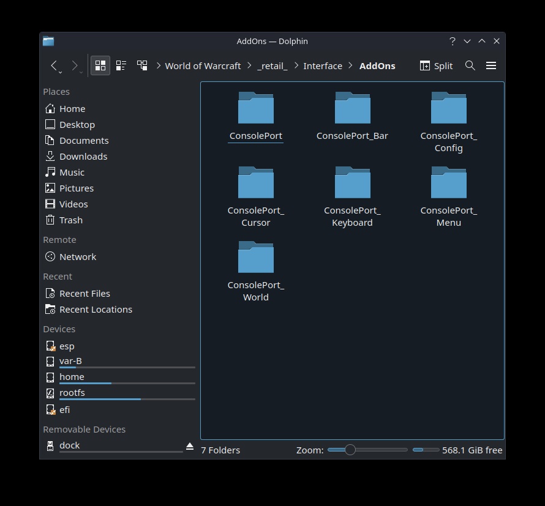
Task: Switch to Icons view mode
Action: pyautogui.click(x=100, y=65)
